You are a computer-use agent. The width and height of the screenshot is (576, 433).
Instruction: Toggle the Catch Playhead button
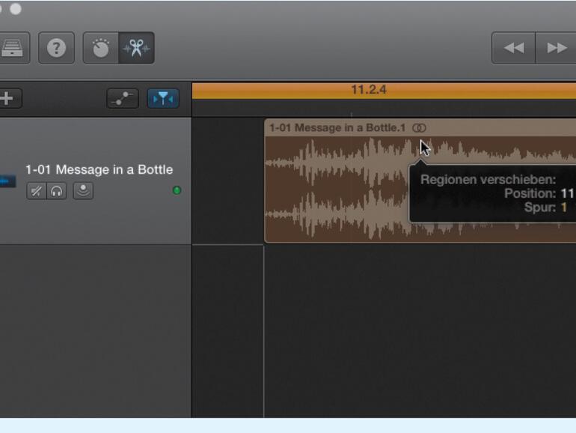click(163, 99)
